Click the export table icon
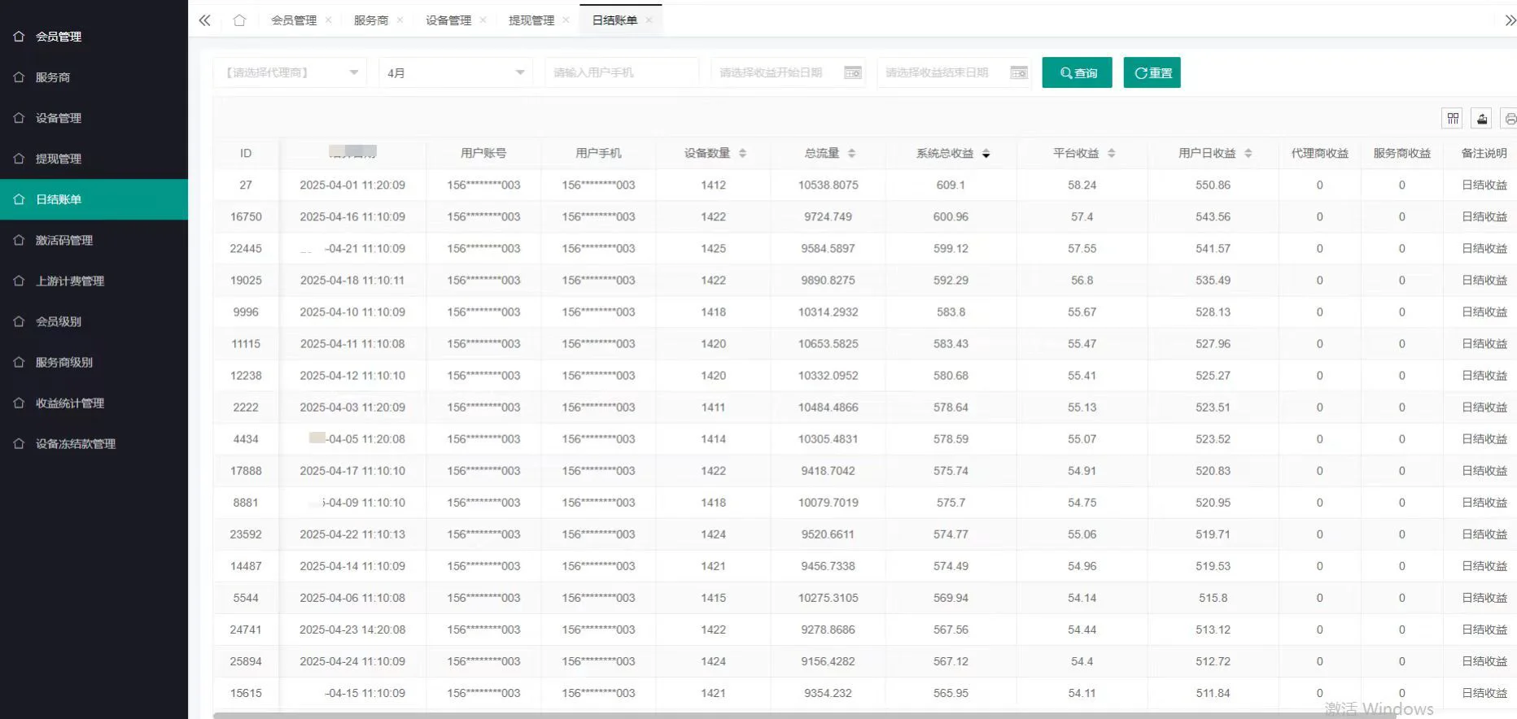 coord(1482,119)
